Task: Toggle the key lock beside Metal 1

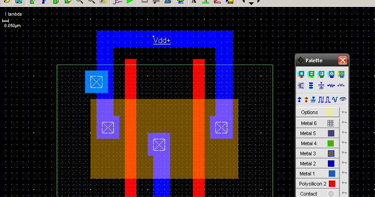Action: tap(344, 173)
